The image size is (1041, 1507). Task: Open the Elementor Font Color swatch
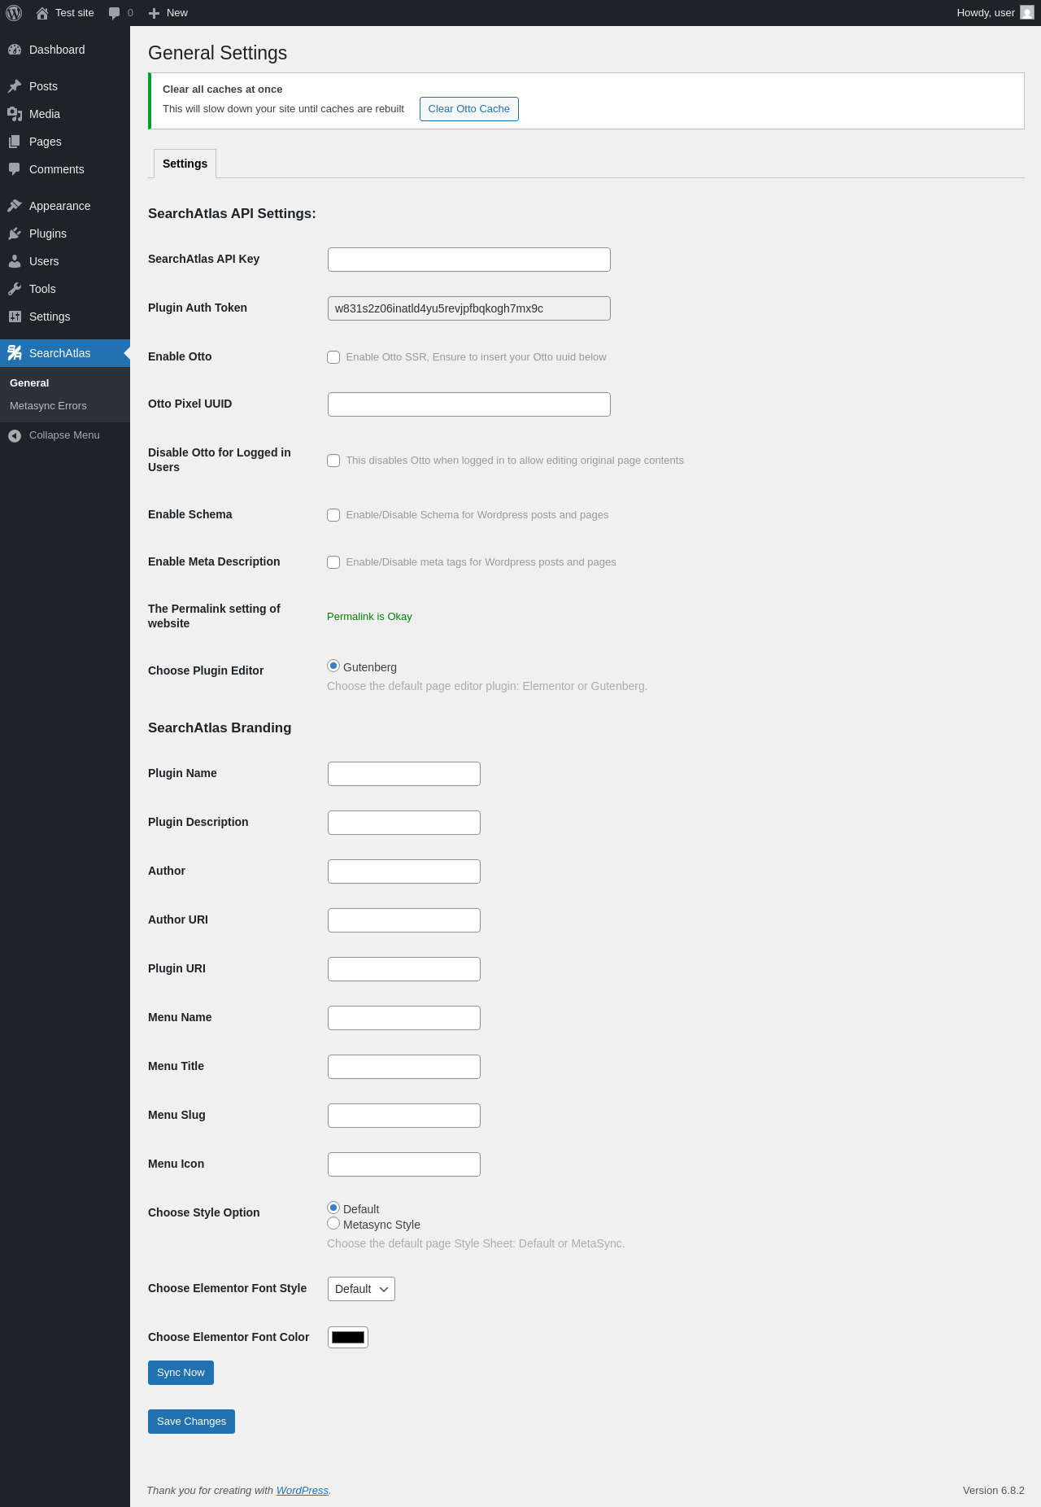click(348, 1337)
